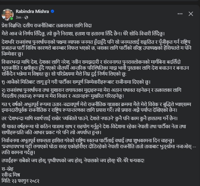Click the blue verified badge icon
Screen dimensions: 200x186
pos(53,11)
